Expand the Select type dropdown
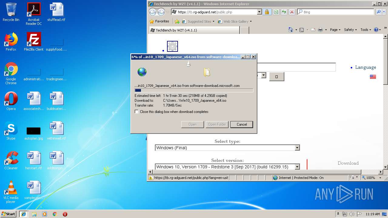This screenshot has height=218, width=388. [x=297, y=148]
